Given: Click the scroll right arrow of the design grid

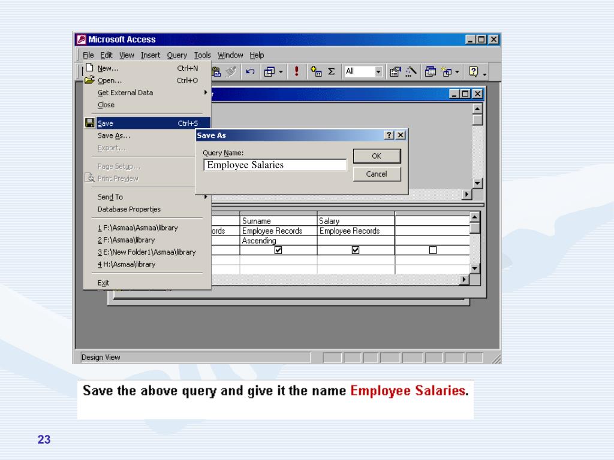Looking at the screenshot, I should coord(464,279).
